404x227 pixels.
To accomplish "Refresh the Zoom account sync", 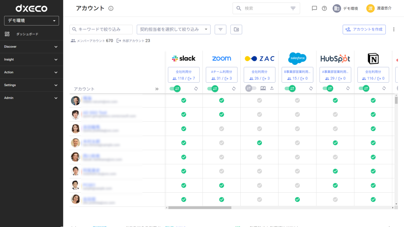I will point(234,89).
